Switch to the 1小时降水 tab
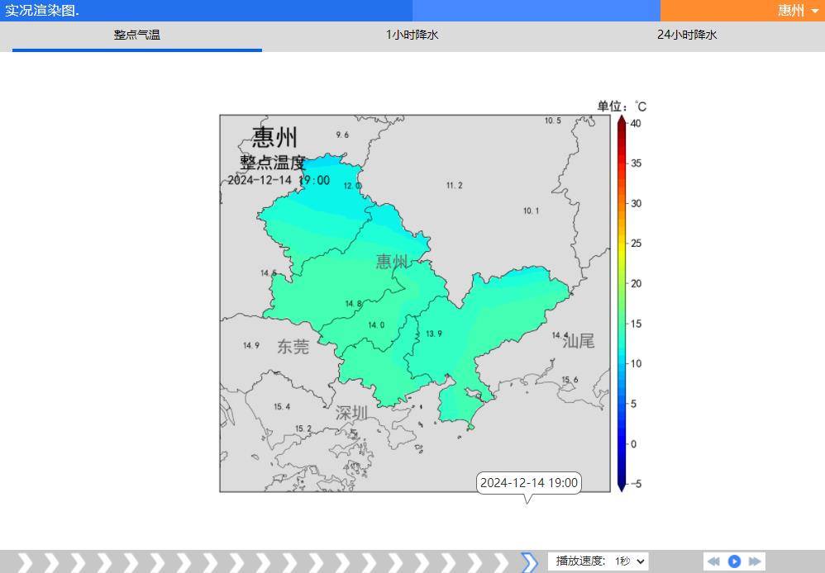 coord(412,35)
